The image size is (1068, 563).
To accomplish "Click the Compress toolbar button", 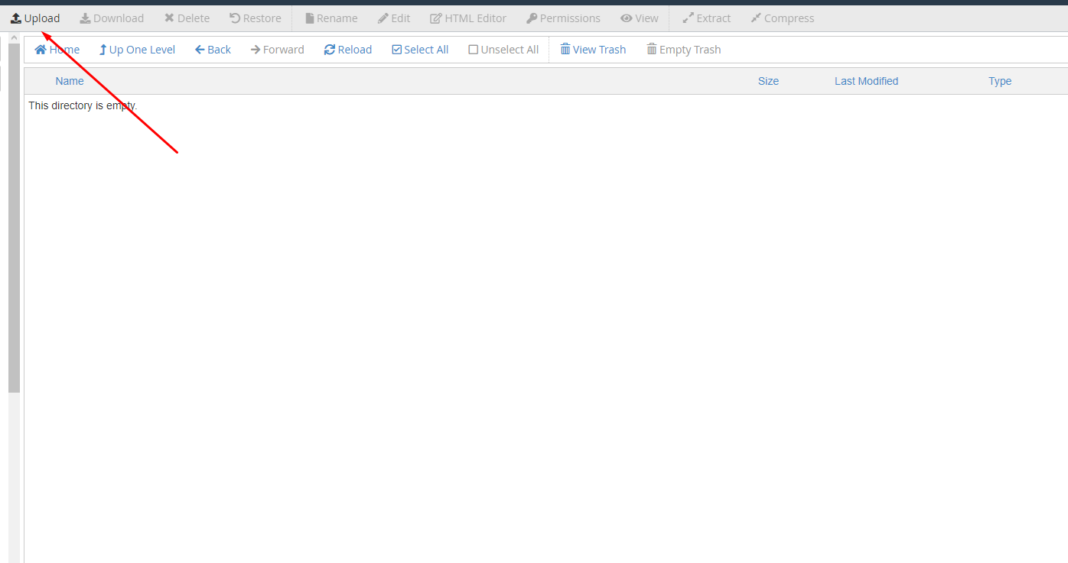I will click(x=782, y=18).
